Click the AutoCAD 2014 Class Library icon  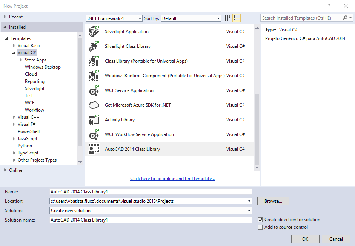point(94,149)
